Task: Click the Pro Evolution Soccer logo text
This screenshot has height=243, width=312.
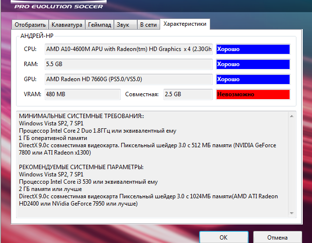Action: tap(59, 6)
